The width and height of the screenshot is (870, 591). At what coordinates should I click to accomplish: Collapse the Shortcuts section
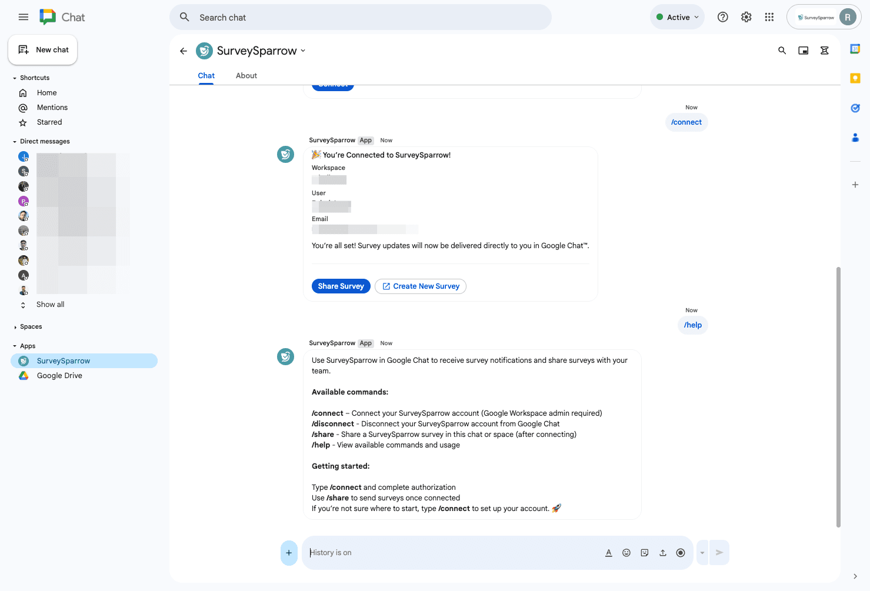pos(15,78)
